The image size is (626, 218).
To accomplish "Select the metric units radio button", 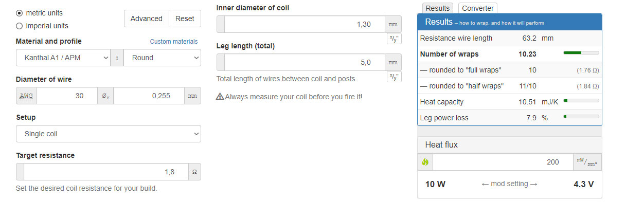I will [20, 13].
